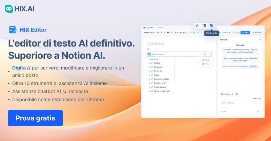The width and height of the screenshot is (271, 141).
Task: Click the Add New button
Action: coord(257,32)
